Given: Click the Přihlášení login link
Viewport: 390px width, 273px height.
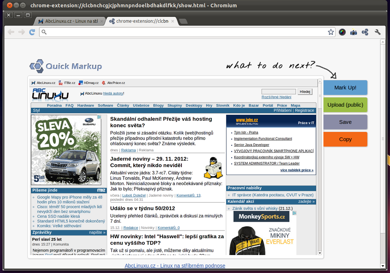Looking at the screenshot, I should pyautogui.click(x=282, y=110).
